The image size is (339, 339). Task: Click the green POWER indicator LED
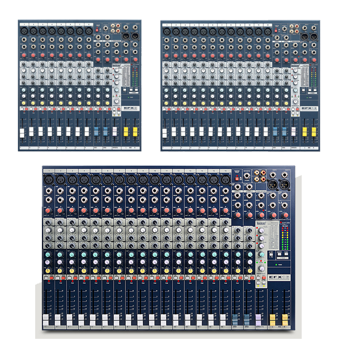[276, 265]
